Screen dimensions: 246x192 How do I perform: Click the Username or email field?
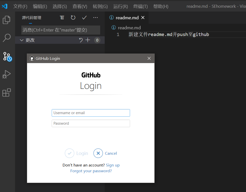(x=91, y=113)
